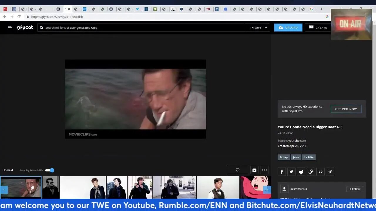Play the Jaws GIF in the player
This screenshot has height=211, width=376.
(135, 99)
